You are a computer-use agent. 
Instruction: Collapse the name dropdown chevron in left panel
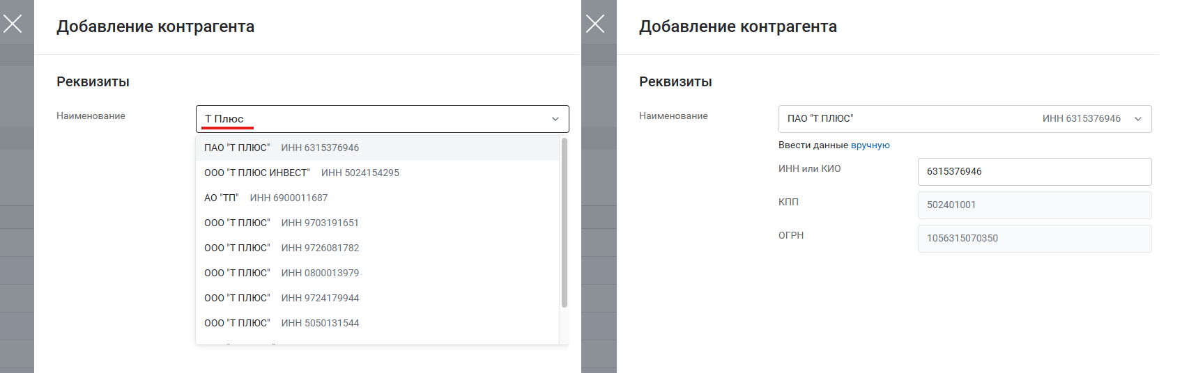tap(555, 119)
